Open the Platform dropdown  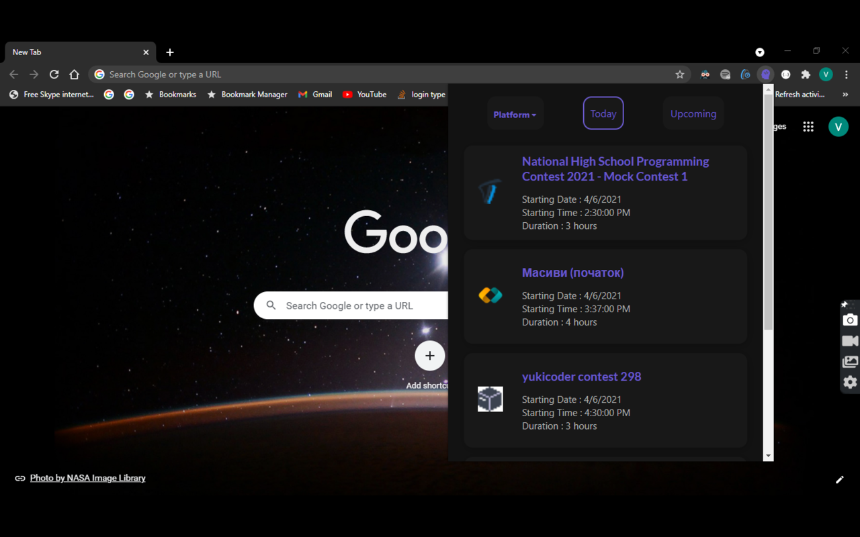(x=515, y=114)
